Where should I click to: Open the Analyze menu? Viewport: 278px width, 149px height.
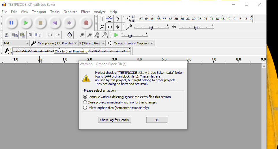tap(100, 12)
